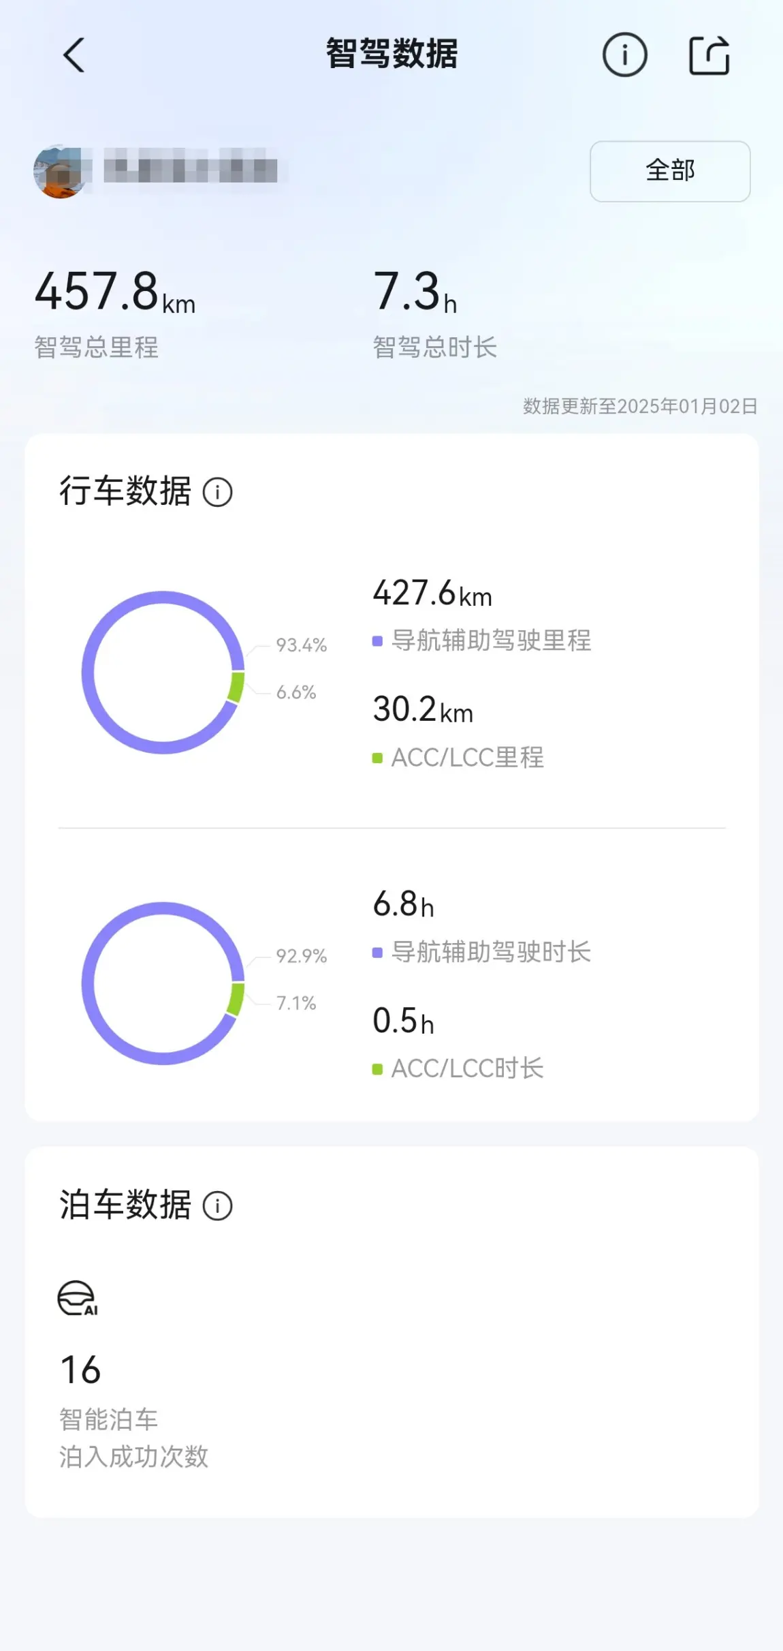Select the 457.8 km total mileage figure
The width and height of the screenshot is (783, 1651).
tap(114, 292)
